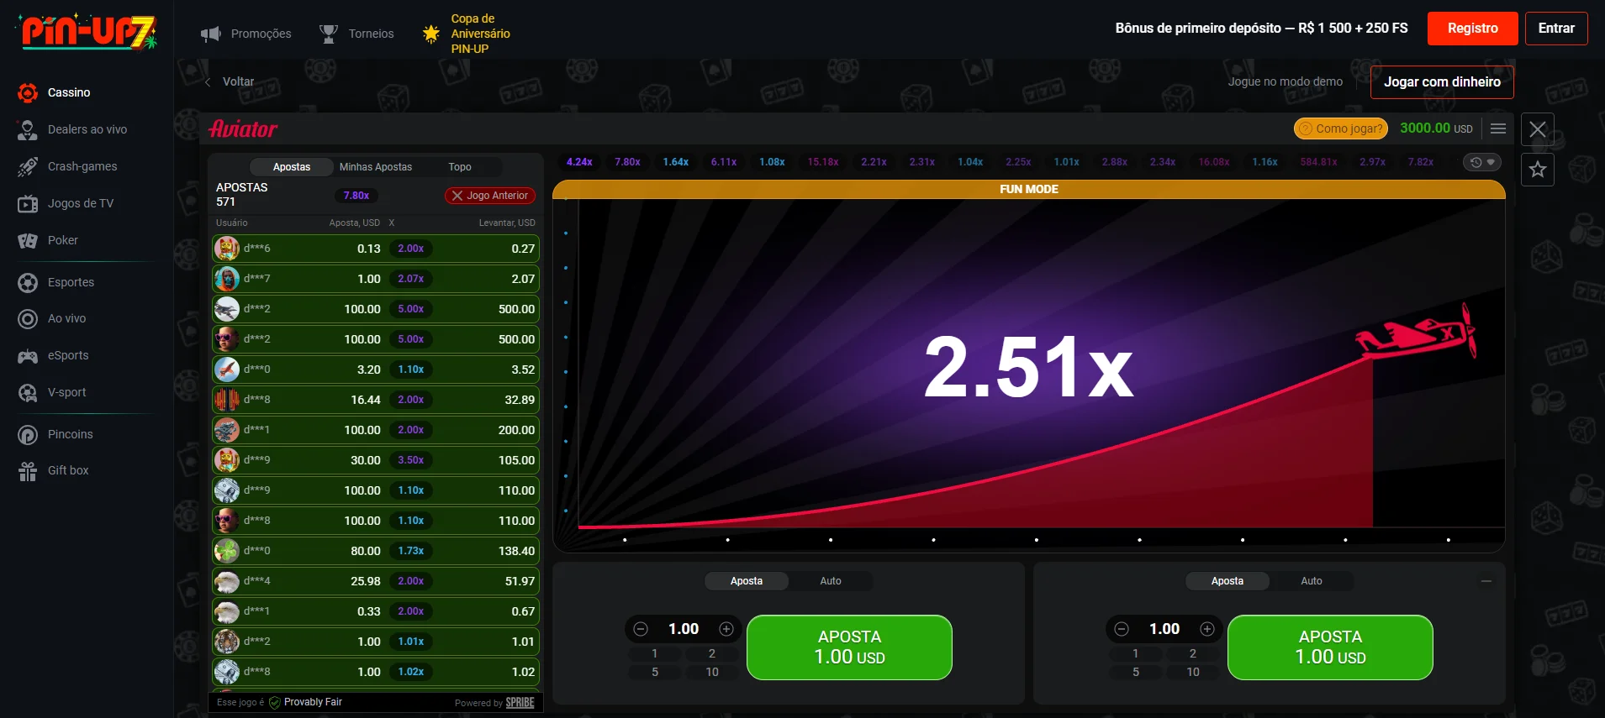Click the 4.24x round history multiplier
The image size is (1605, 718).
(x=579, y=162)
